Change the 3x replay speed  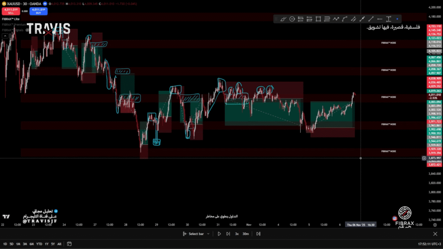coord(237,234)
